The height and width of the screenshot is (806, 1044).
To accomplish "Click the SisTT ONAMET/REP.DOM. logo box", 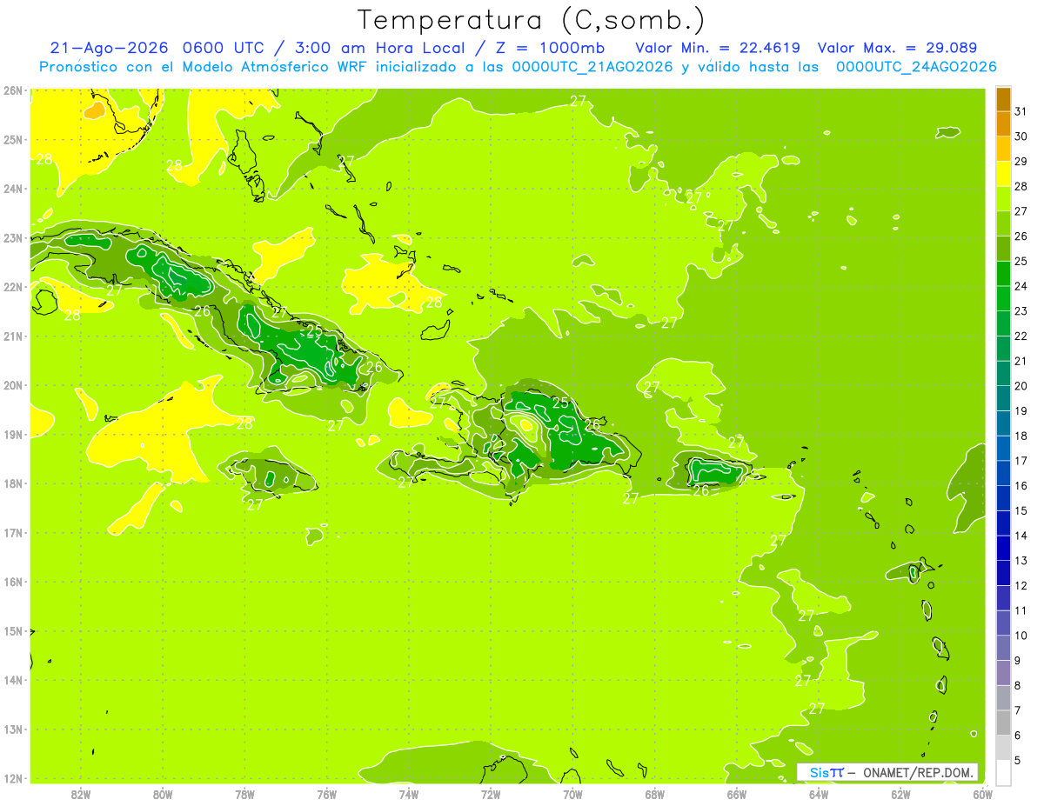I will click(887, 772).
